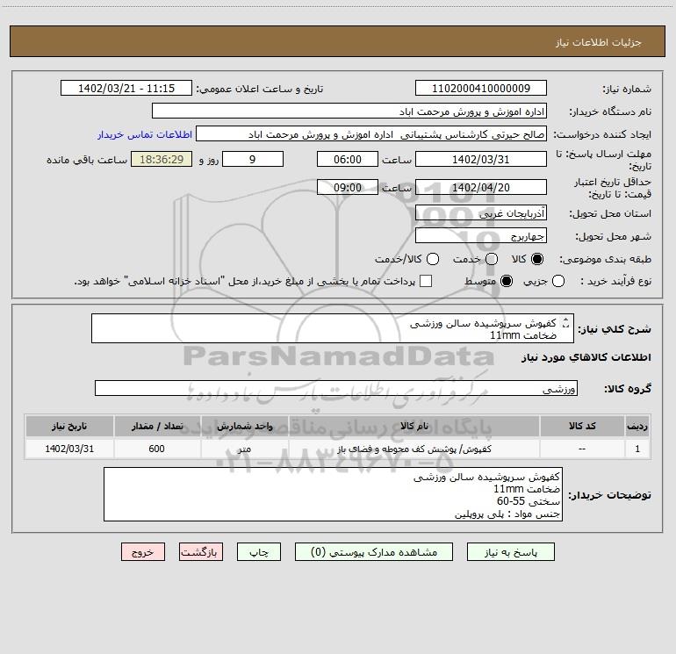
Task: Click the خروج exit button
Action: tap(143, 552)
